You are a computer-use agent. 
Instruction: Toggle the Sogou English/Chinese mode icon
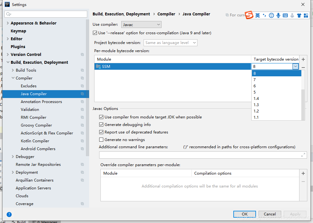258,15
